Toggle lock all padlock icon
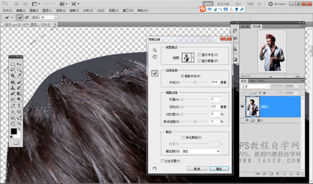This screenshot has height=184, width=313. pyautogui.click(x=264, y=93)
